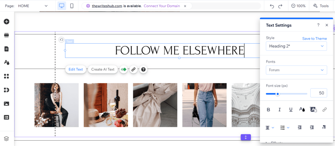The image size is (335, 146).
Task: Select the white architecture photo
Action: point(246,105)
